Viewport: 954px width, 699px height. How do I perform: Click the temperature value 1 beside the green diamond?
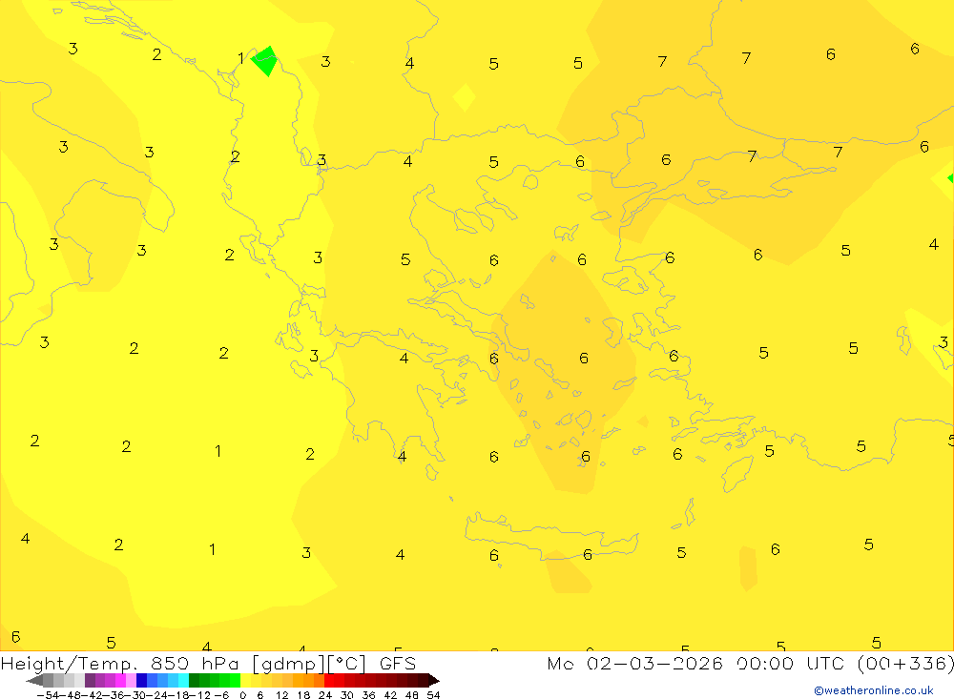point(241,58)
